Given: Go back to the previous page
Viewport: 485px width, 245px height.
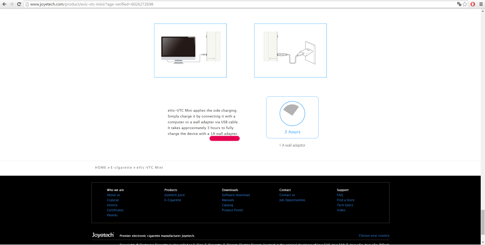Looking at the screenshot, I should point(4,4).
